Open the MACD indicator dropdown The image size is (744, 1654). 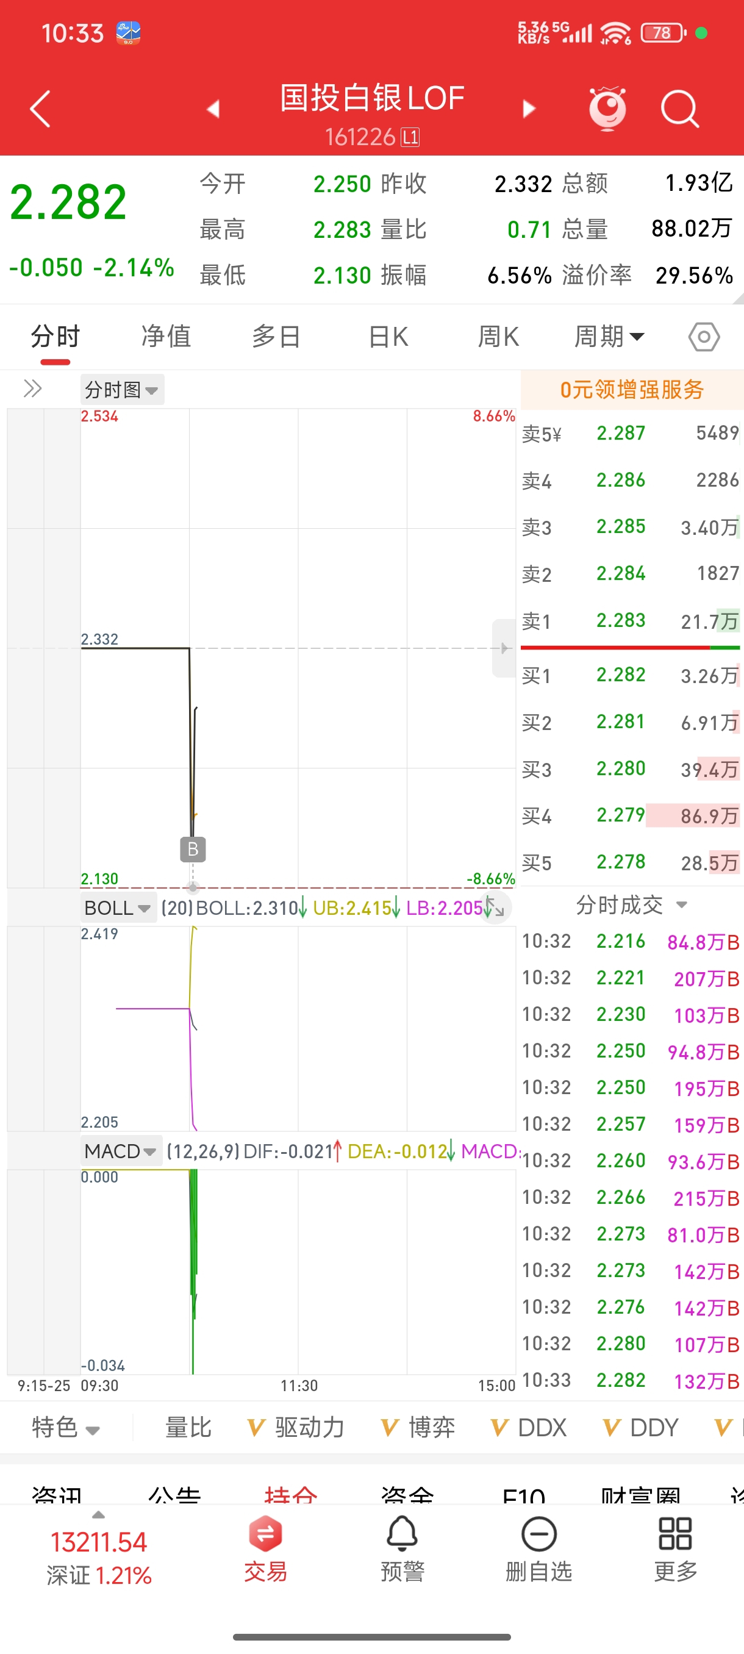coord(121,1151)
